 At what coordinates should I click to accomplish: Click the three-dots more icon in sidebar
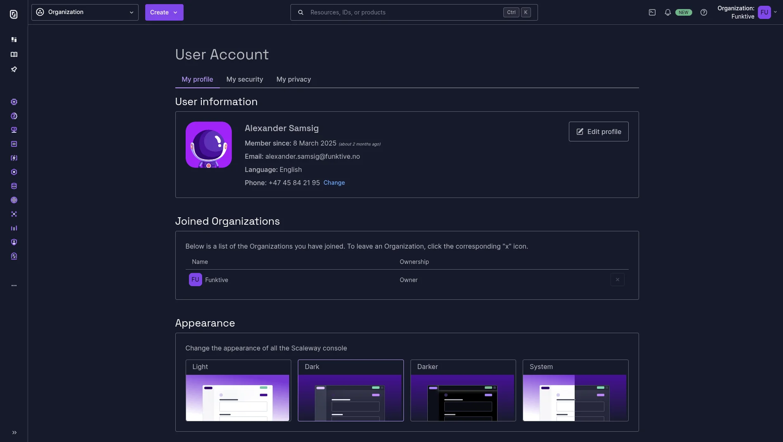pyautogui.click(x=14, y=285)
